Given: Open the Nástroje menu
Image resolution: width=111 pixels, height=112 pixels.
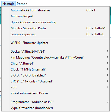Looking at the screenshot, I should point(8,4).
